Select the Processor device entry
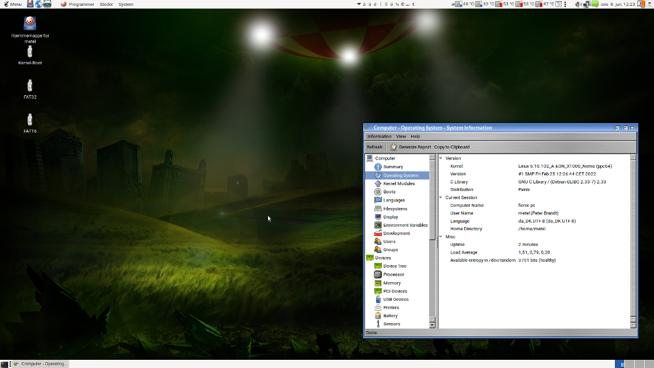 pos(393,275)
